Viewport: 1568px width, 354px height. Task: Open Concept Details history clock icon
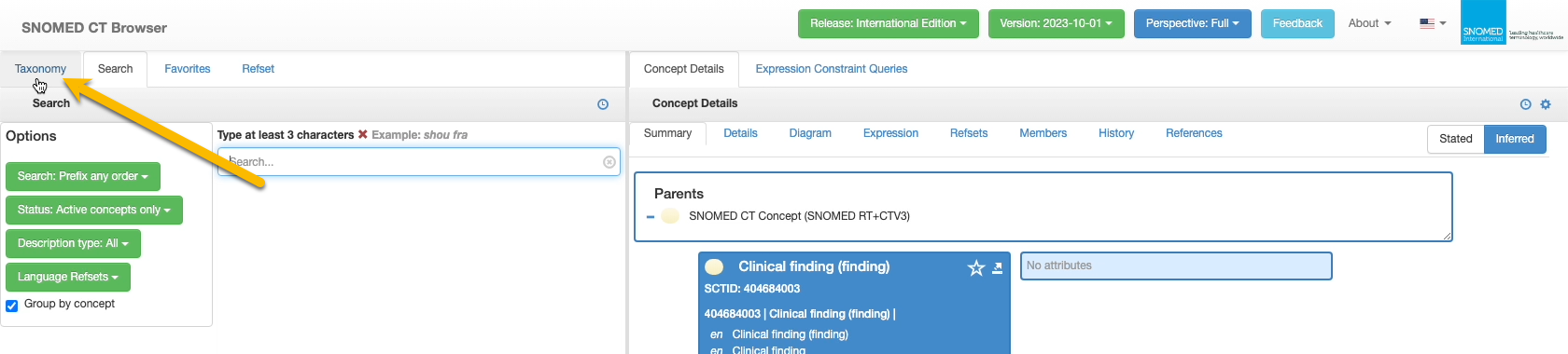[x=1525, y=104]
